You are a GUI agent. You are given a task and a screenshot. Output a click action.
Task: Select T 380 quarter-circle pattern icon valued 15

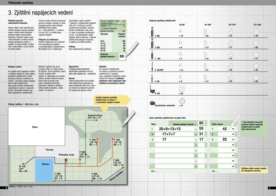pyautogui.click(x=180, y=31)
